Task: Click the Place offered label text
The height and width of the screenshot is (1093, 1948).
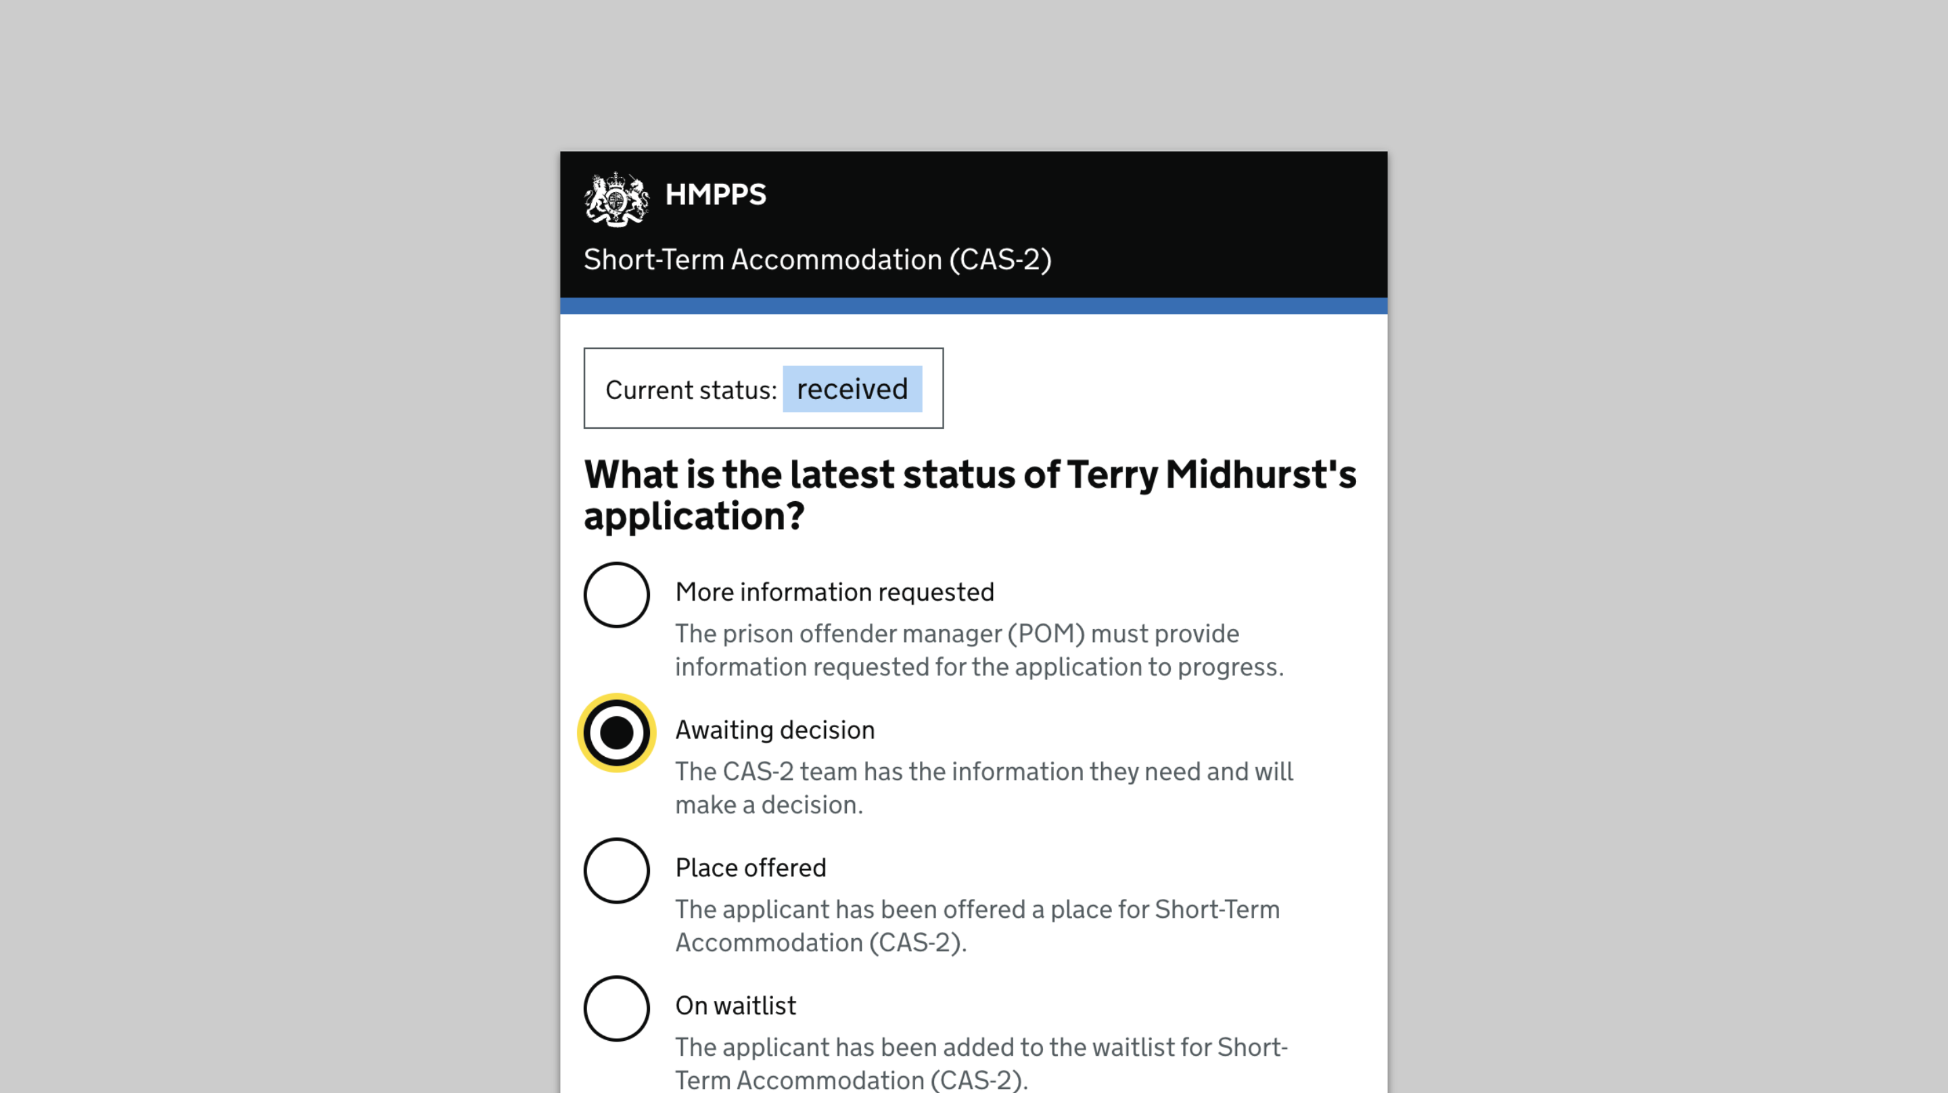Action: pyautogui.click(x=751, y=868)
